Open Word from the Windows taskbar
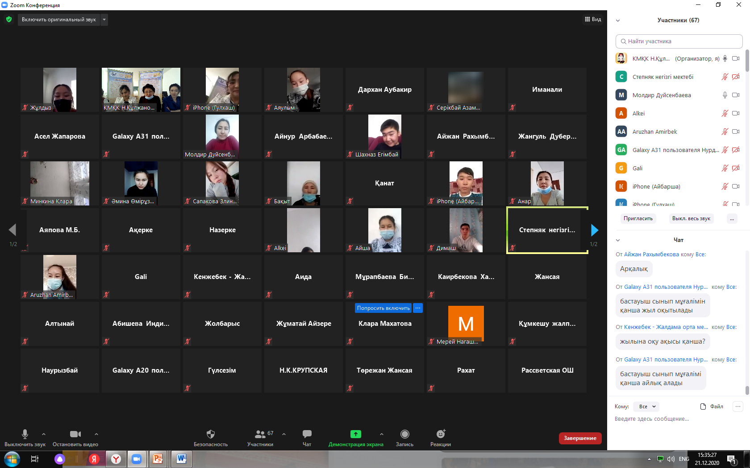The width and height of the screenshot is (750, 468). coord(181,459)
